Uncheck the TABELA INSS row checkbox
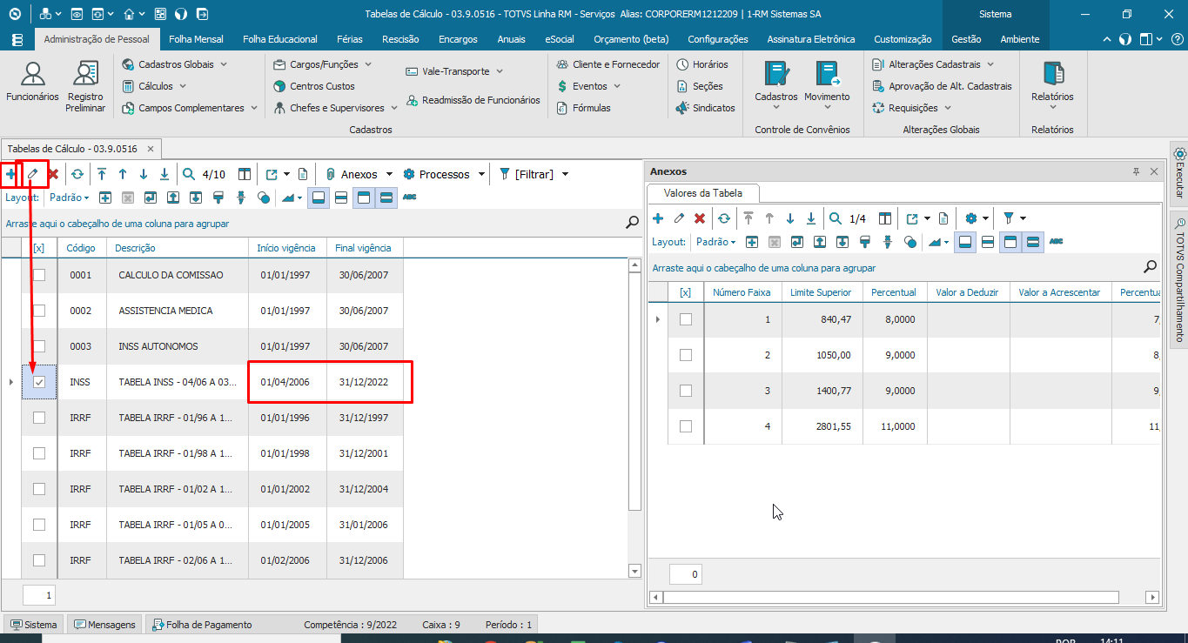This screenshot has width=1188, height=643. click(x=39, y=382)
